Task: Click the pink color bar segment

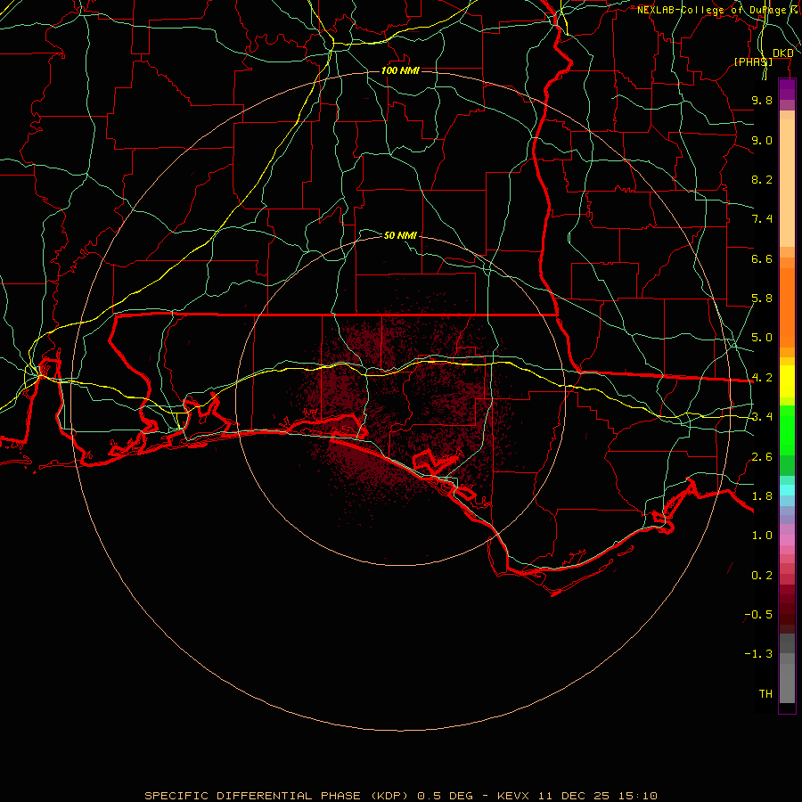Action: (787, 540)
